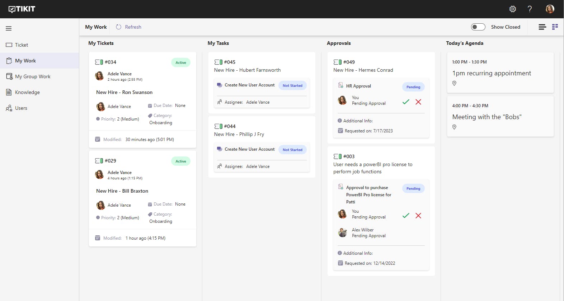Open the user profile avatar menu

[x=550, y=9]
